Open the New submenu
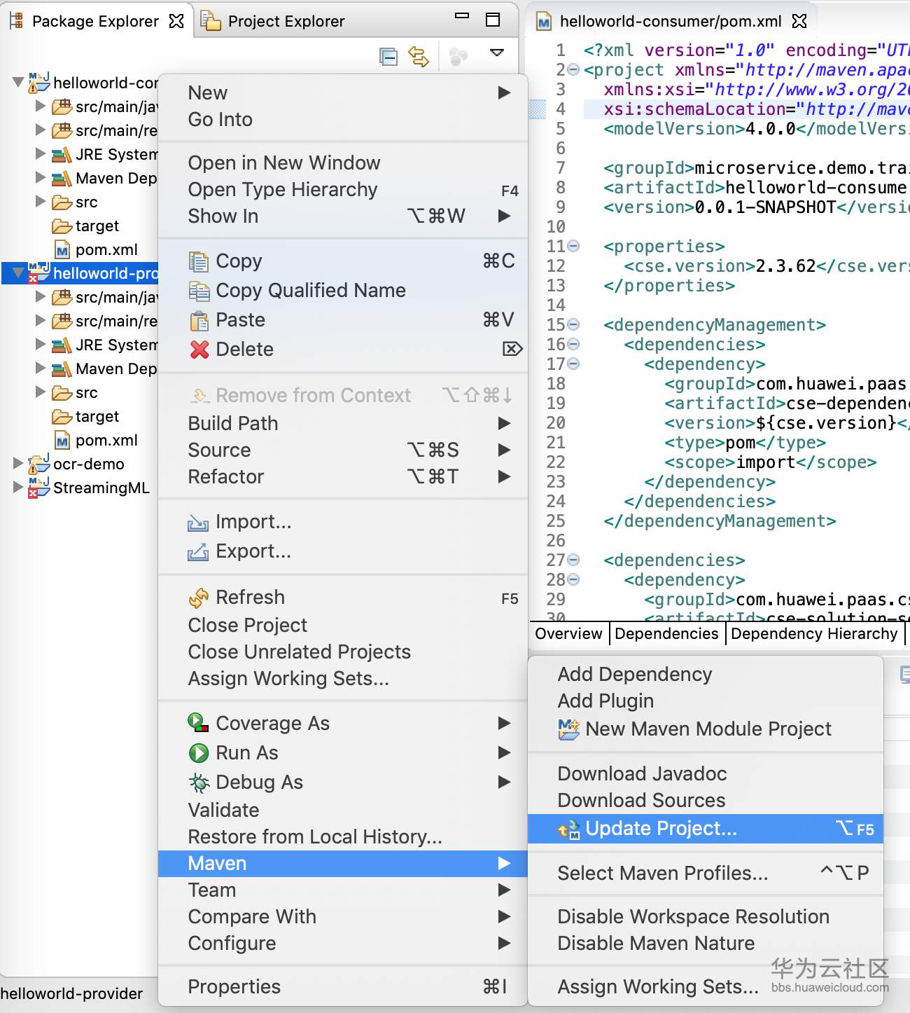The image size is (910, 1013). [x=343, y=92]
